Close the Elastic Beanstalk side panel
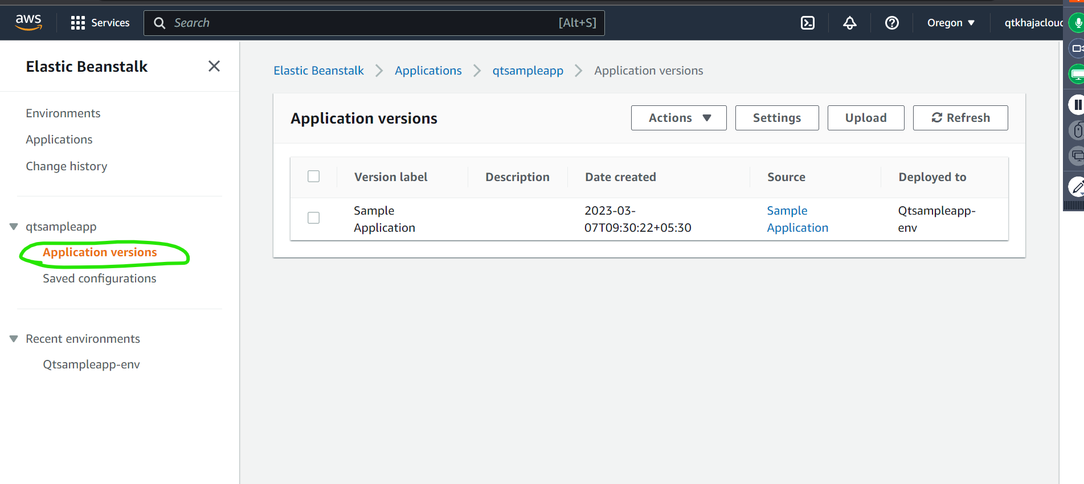The width and height of the screenshot is (1084, 484). pyautogui.click(x=214, y=67)
